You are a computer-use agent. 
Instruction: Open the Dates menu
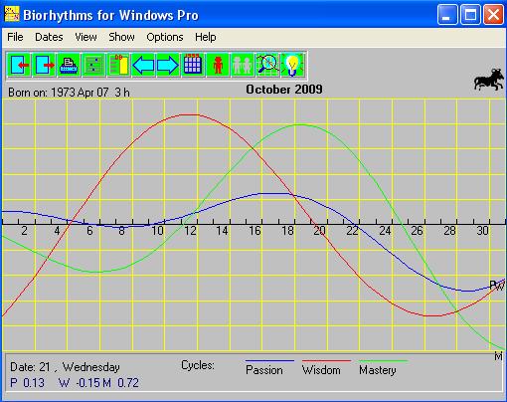(49, 37)
